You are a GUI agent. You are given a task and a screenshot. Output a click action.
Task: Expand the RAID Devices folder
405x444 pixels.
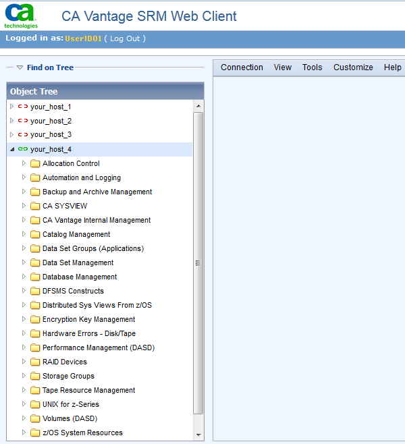click(24, 361)
